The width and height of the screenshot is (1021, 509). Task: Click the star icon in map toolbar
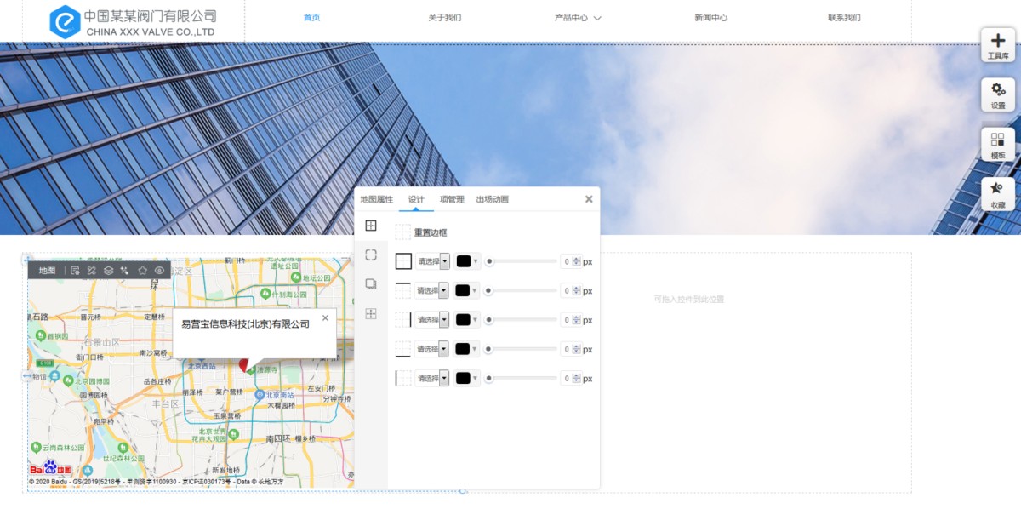point(142,271)
